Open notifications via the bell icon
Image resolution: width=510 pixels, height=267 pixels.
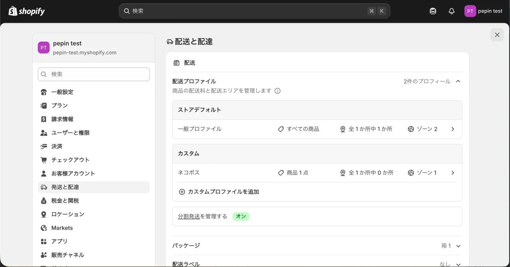tap(451, 11)
